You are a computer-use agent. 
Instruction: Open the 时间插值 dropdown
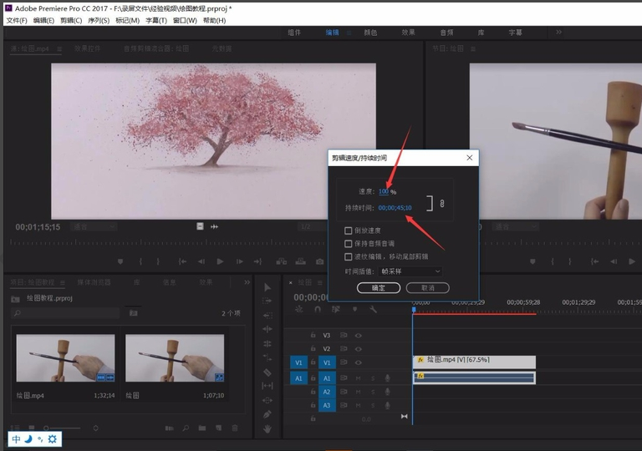pyautogui.click(x=410, y=271)
